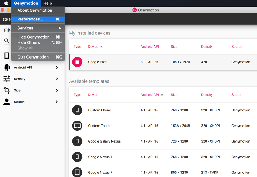Click the Source person icon

(x=7, y=102)
